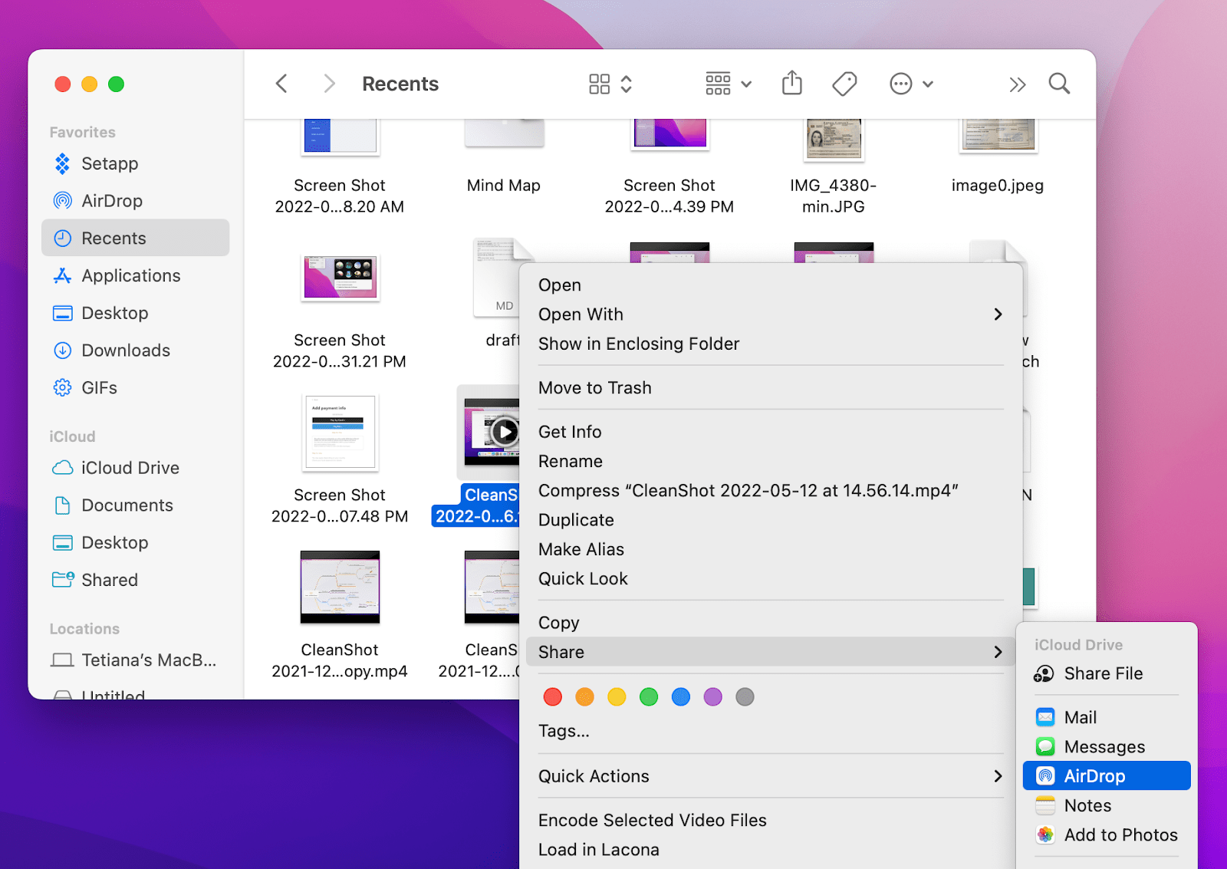
Task: Show hidden toolbar items via double chevron
Action: point(1017,84)
